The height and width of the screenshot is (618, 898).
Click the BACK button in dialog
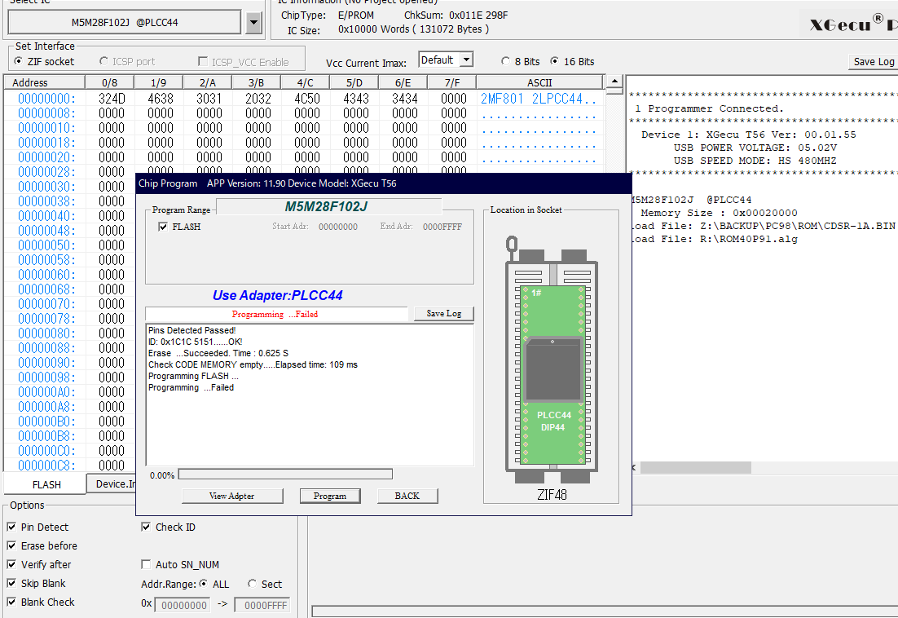click(407, 496)
